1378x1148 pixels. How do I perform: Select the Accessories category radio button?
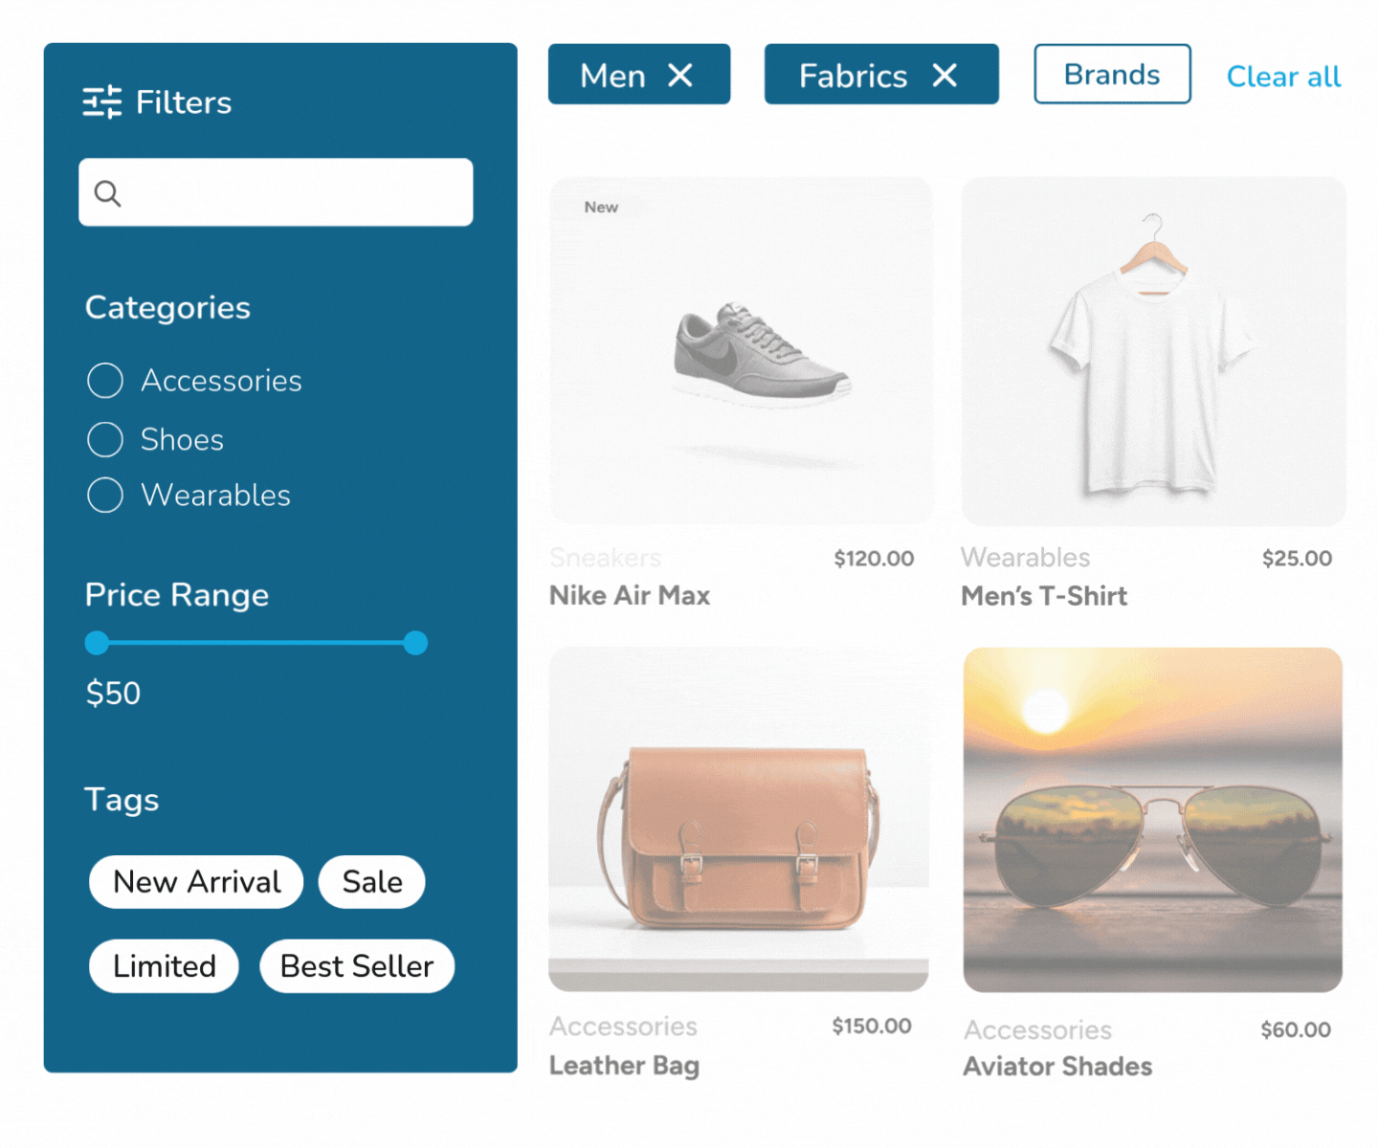click(105, 380)
